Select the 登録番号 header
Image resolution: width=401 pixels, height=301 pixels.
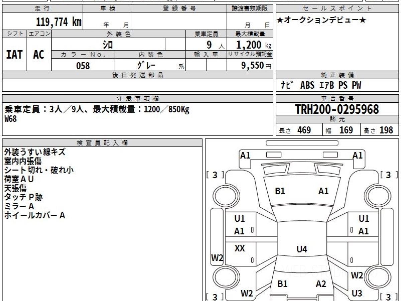(x=179, y=9)
